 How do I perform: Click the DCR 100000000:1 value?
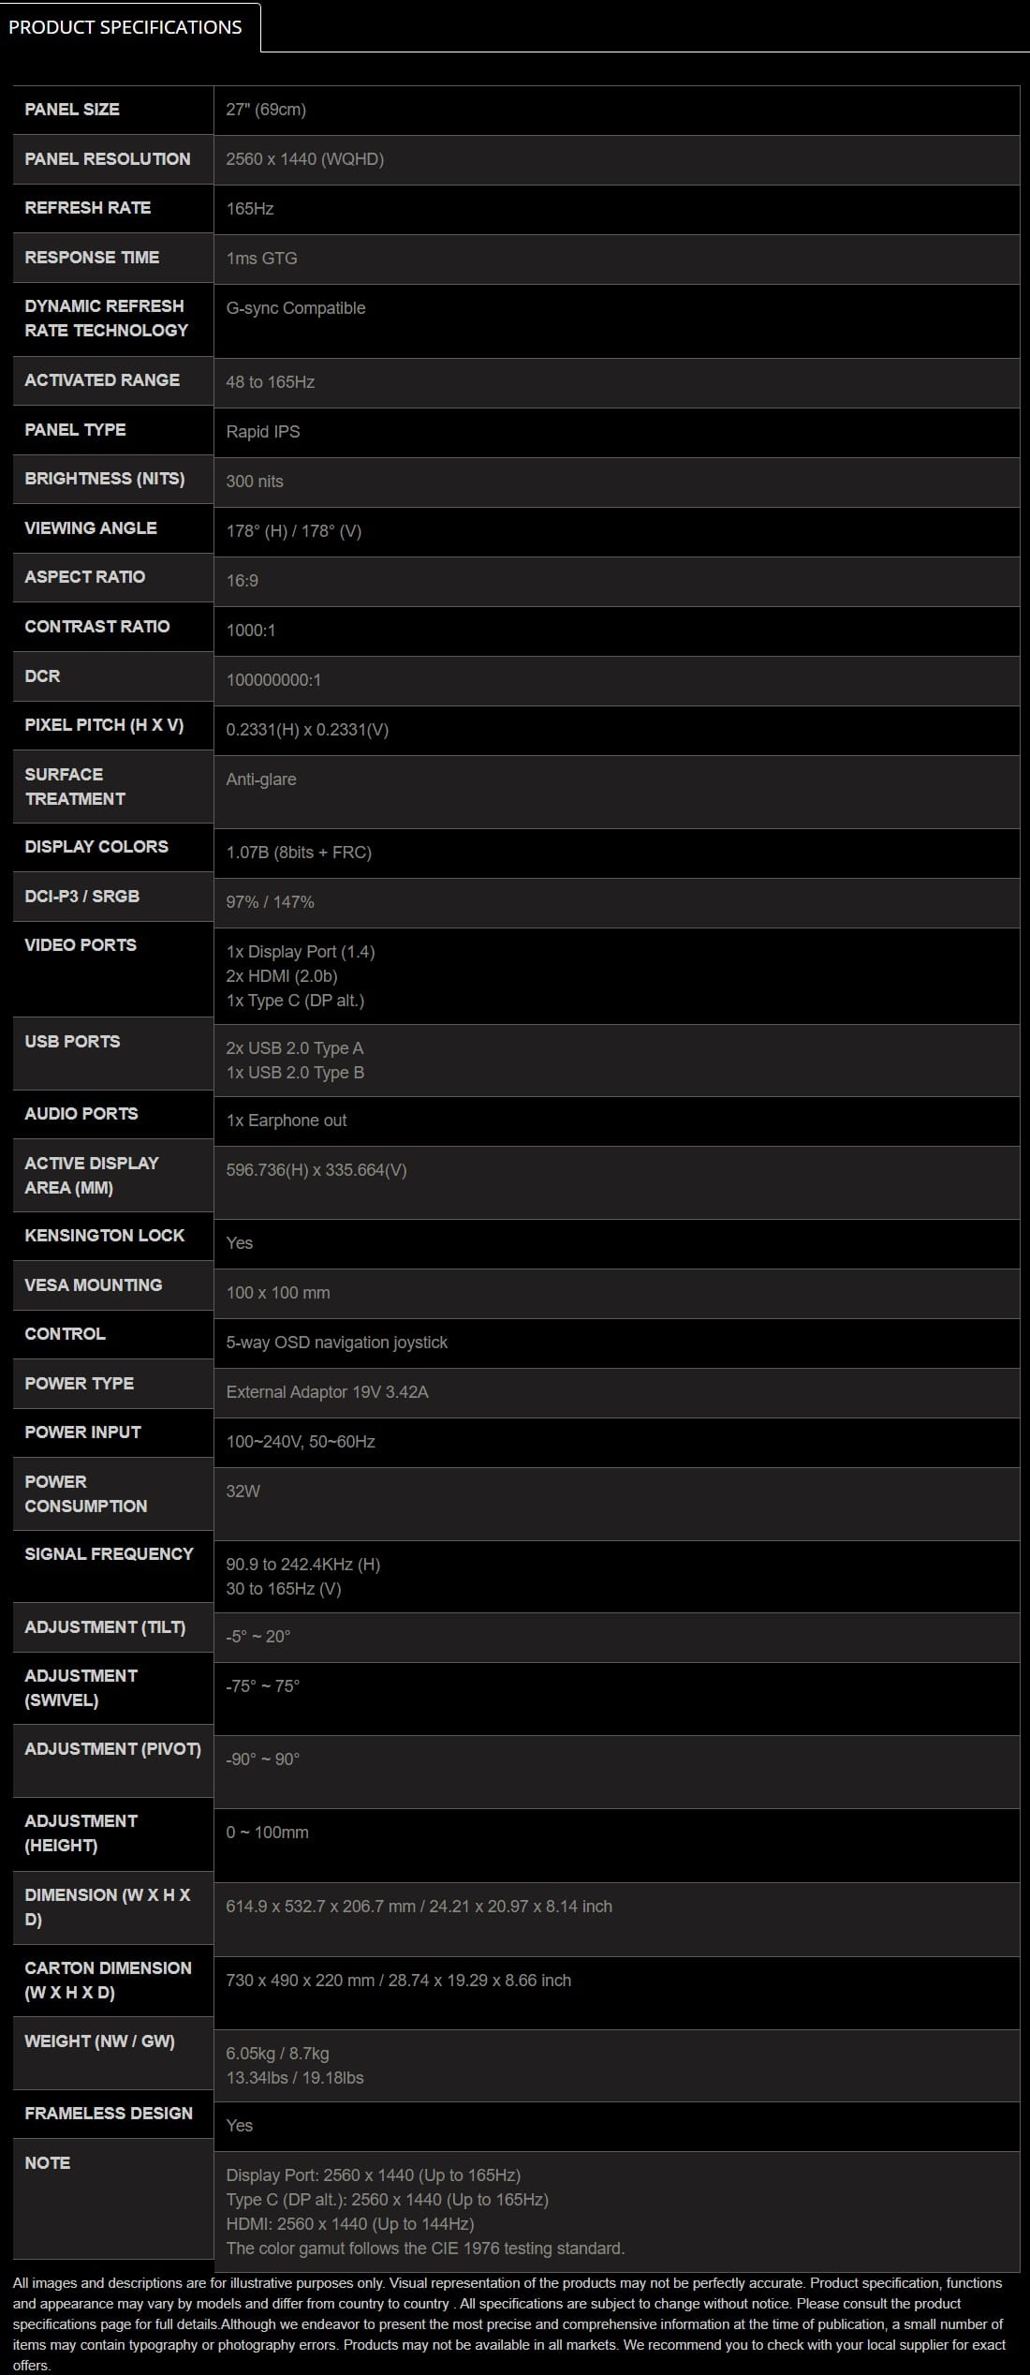(273, 680)
